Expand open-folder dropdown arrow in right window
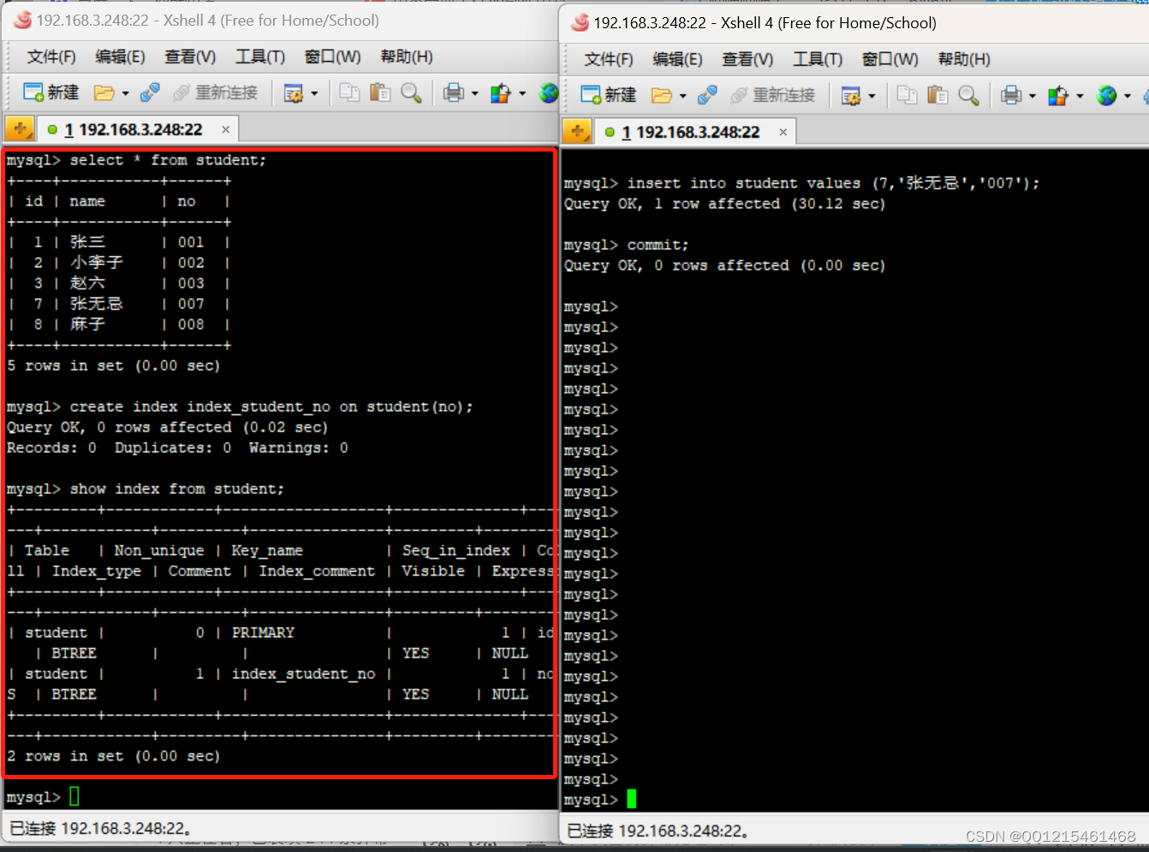1149x852 pixels. click(682, 96)
